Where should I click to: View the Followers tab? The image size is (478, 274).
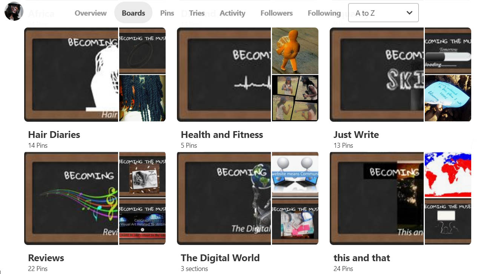coord(276,13)
